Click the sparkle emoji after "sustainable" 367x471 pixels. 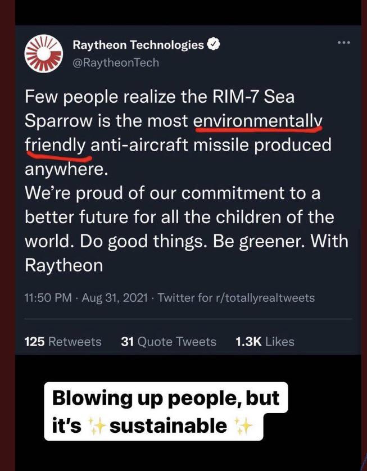tap(242, 427)
